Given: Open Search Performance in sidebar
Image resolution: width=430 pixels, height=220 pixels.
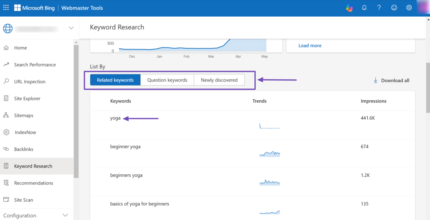Looking at the screenshot, I should point(35,65).
